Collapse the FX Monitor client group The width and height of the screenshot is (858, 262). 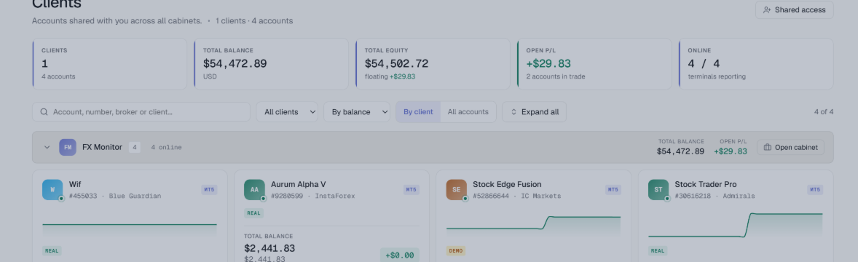tap(47, 147)
